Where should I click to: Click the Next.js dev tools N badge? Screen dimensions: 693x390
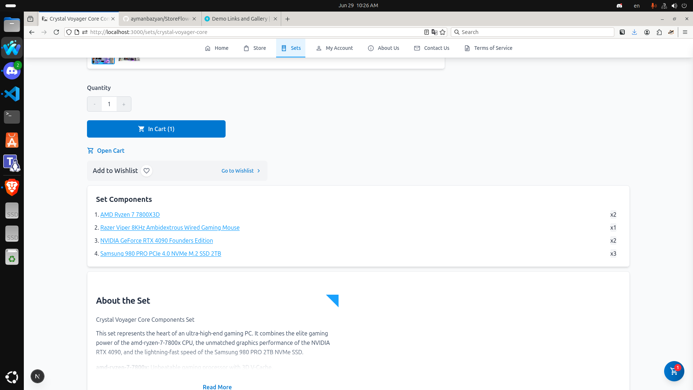tap(38, 376)
